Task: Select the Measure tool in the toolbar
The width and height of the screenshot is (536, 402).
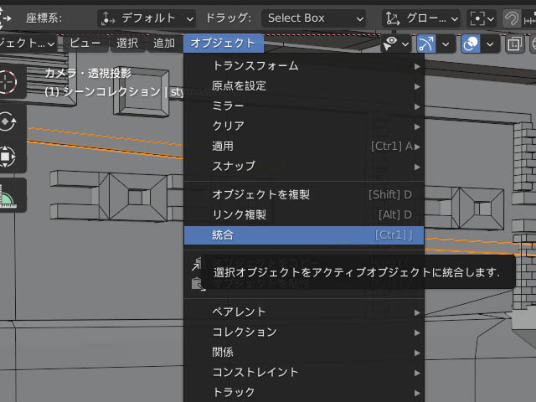Action: pos(8,195)
